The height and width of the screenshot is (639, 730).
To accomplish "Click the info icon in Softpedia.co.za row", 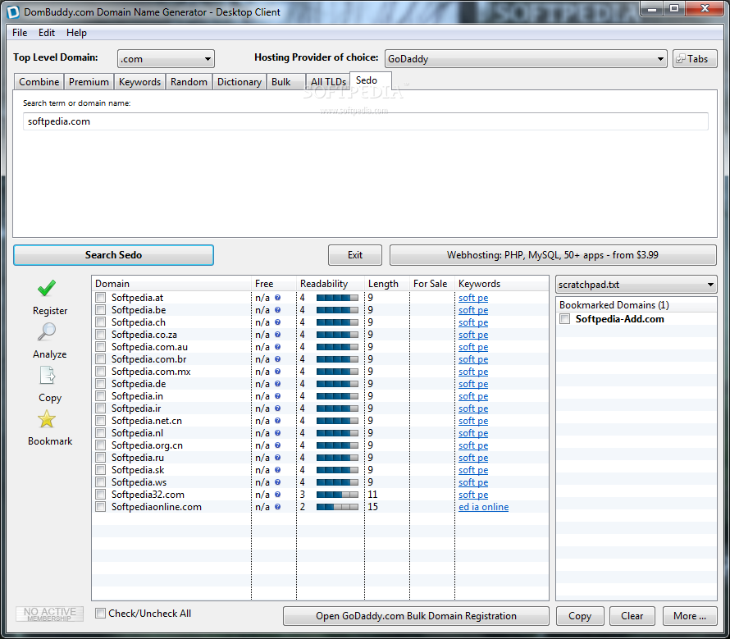I will point(277,335).
